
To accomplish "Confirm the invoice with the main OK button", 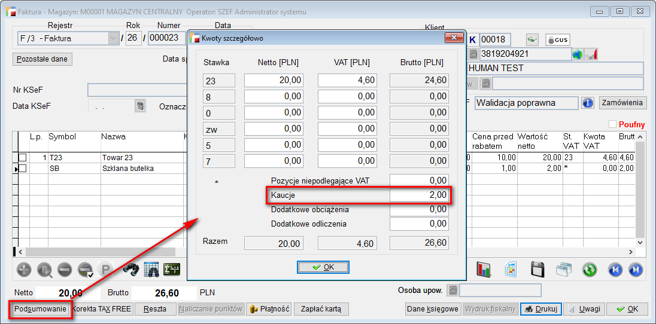I will (x=627, y=309).
